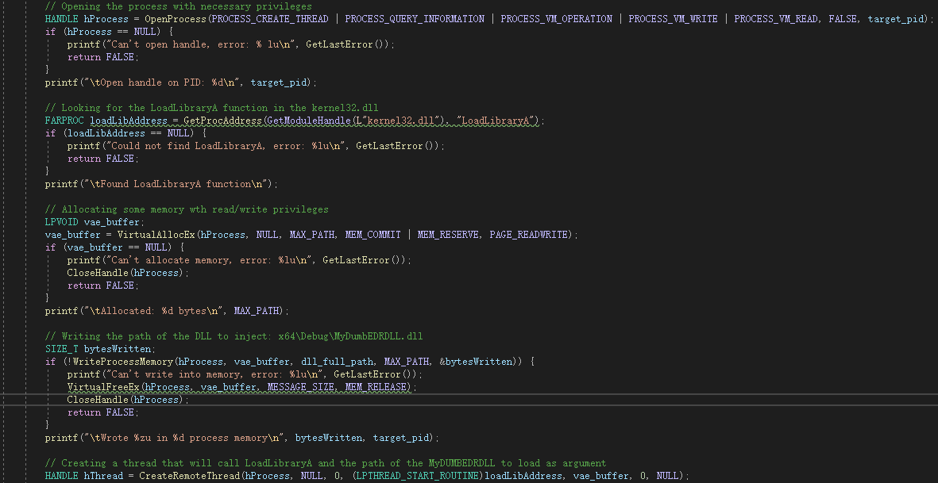Click the comment about looking for LoadLibraryA

pos(212,108)
